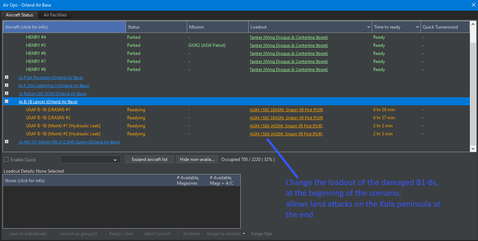Open the Time to ready column dropdown
478x241 pixels.
[417, 27]
